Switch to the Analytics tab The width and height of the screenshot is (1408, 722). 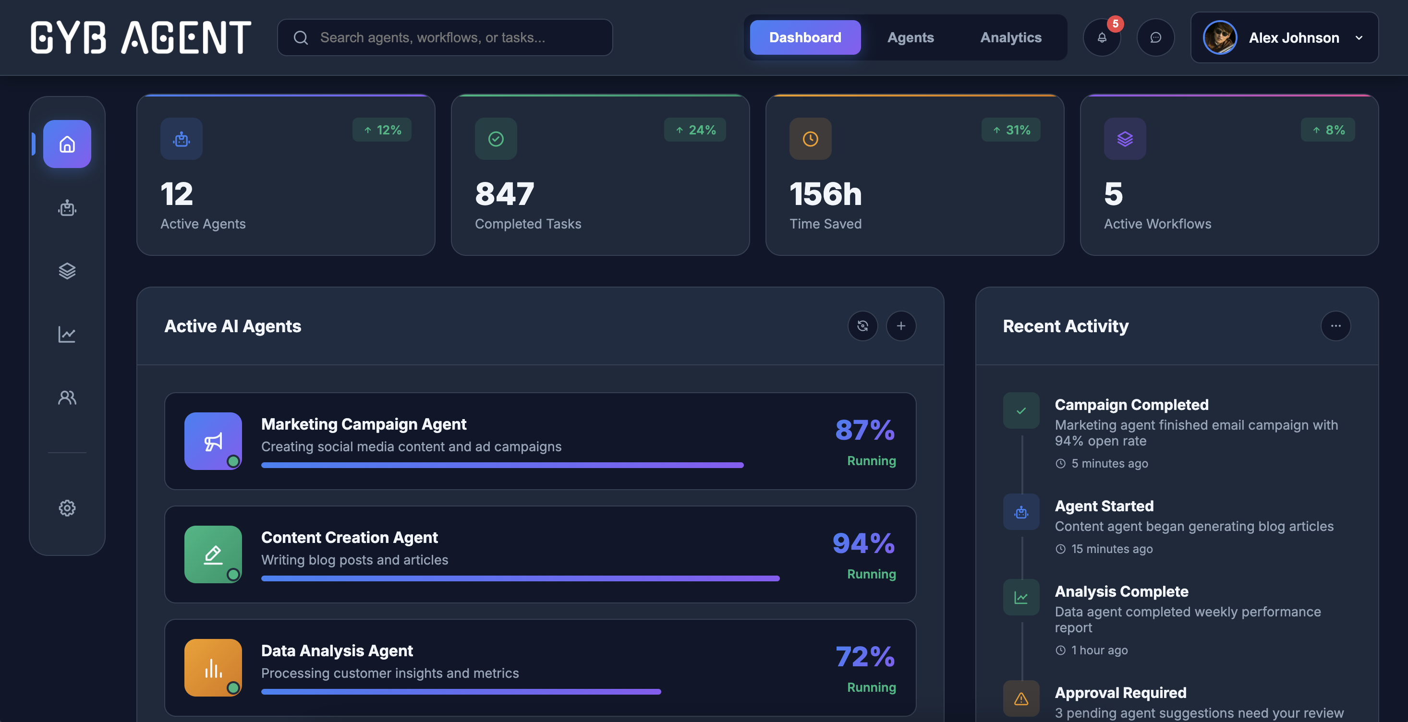tap(1011, 38)
